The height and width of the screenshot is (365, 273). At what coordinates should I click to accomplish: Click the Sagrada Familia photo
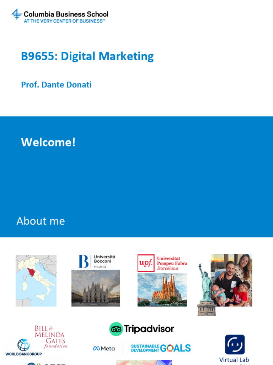162,290
